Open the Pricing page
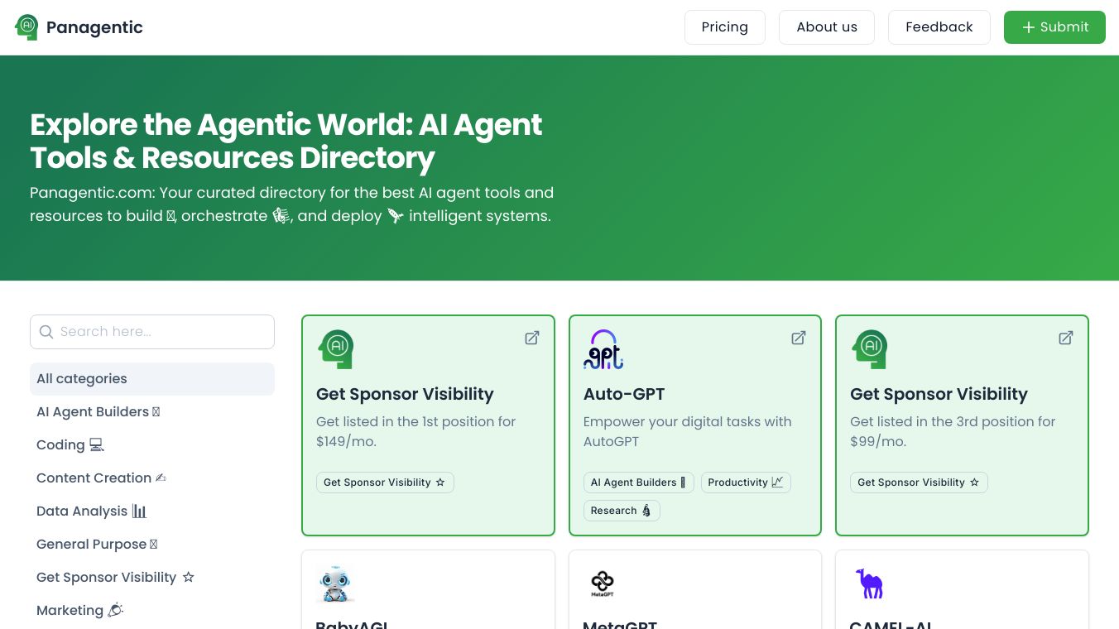This screenshot has height=629, width=1119. (x=724, y=27)
